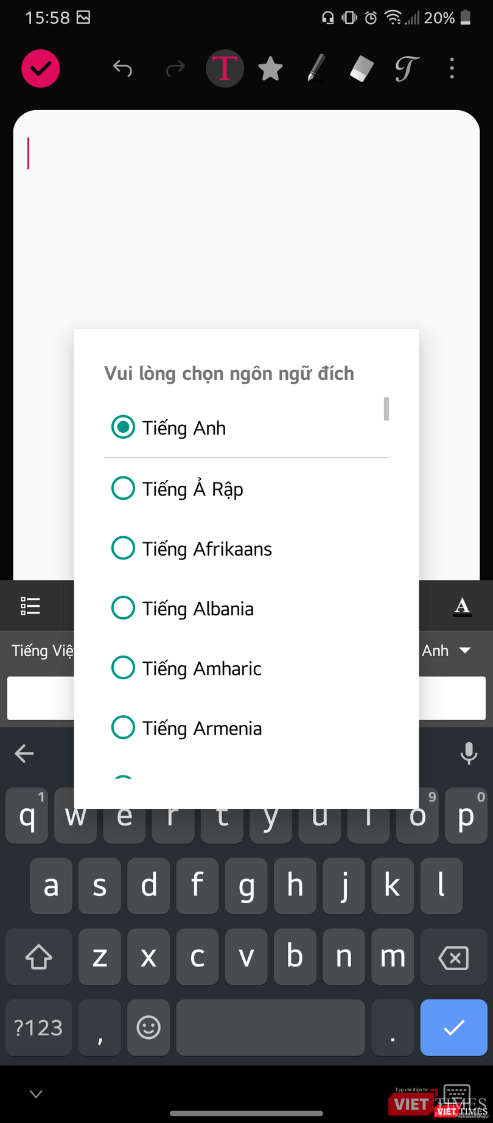Select the pen drawing tool
This screenshot has height=1123, width=493.
316,69
